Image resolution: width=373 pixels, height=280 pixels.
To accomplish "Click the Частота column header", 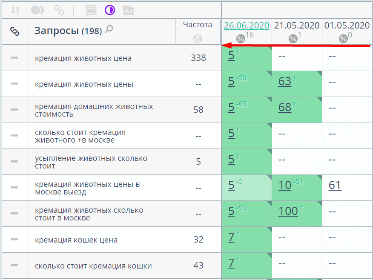I will (198, 25).
